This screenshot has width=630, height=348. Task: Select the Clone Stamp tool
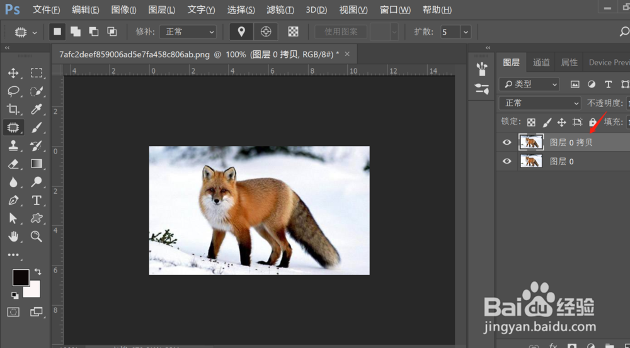(x=13, y=146)
